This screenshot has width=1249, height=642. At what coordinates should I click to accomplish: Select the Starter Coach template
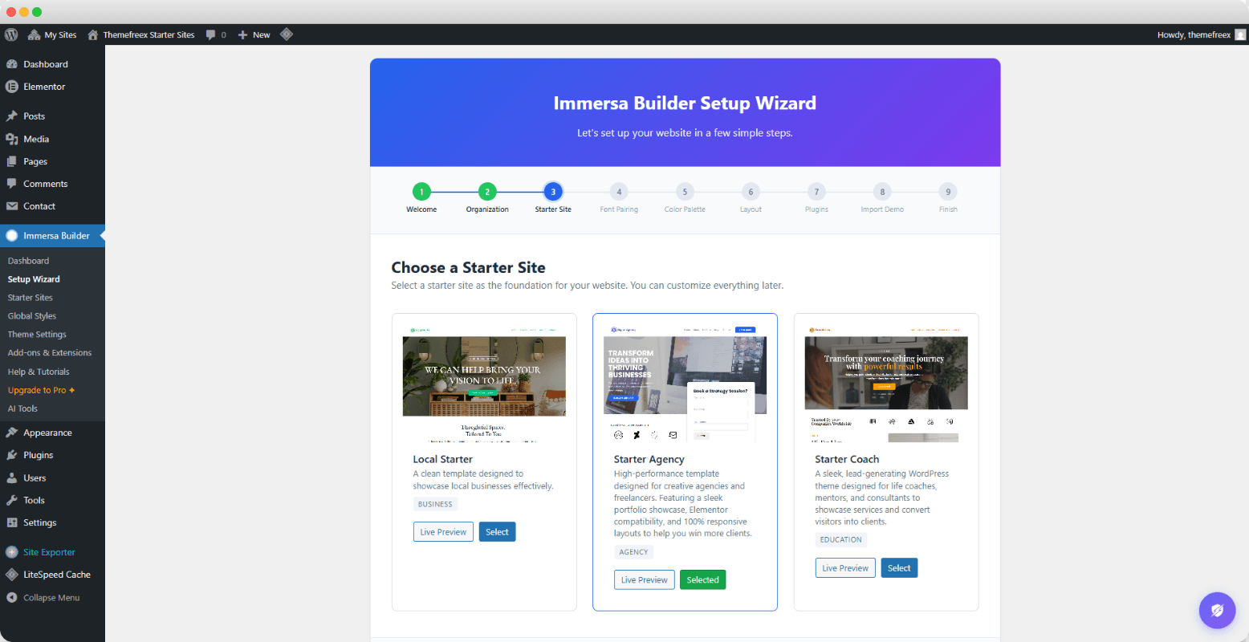pyautogui.click(x=899, y=568)
